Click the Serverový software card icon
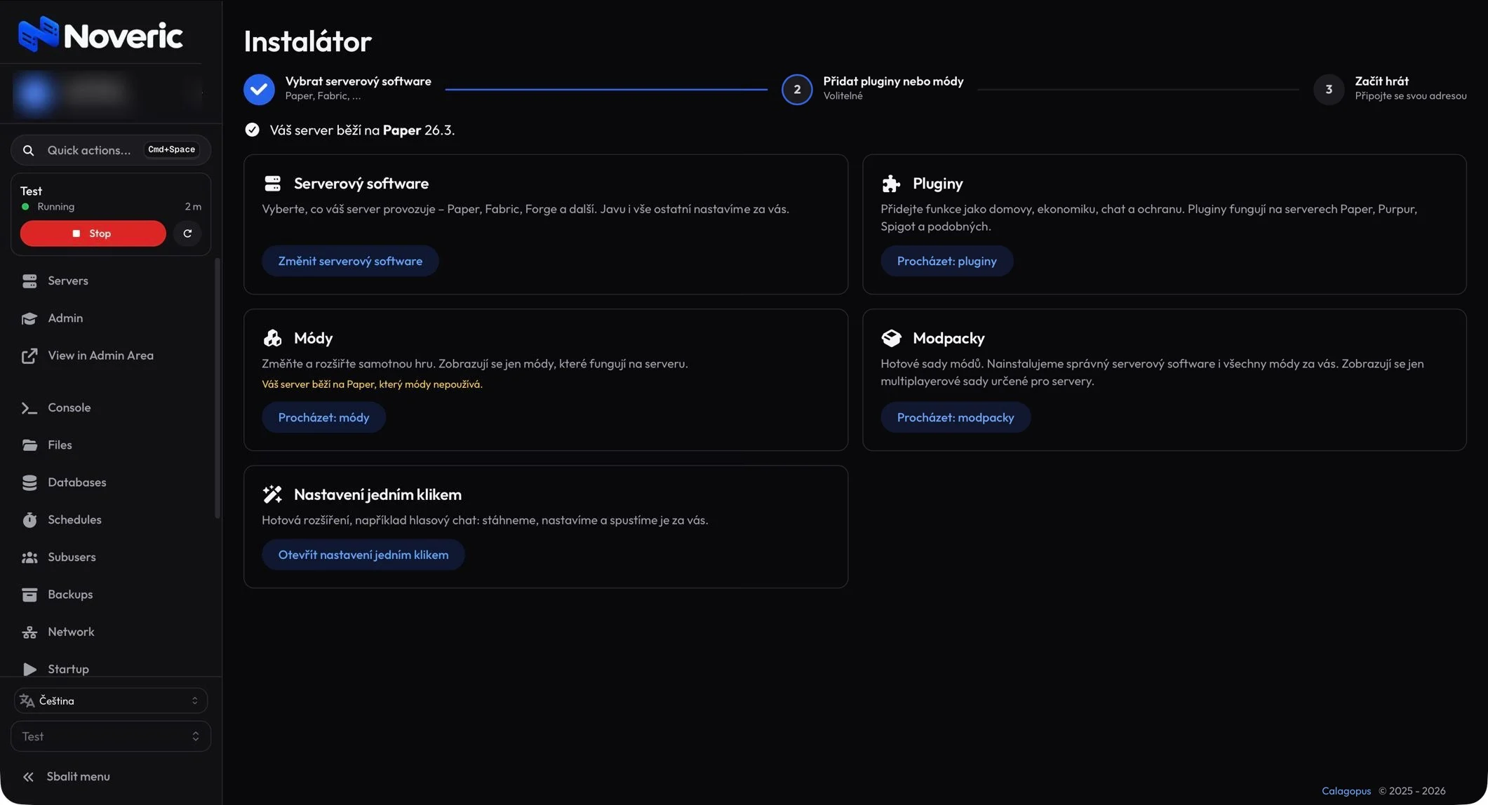Screen dimensions: 1488x805 (x=272, y=184)
